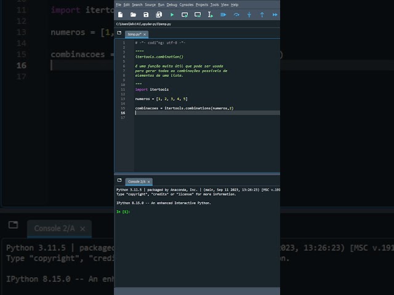Open the Run menu
The width and height of the screenshot is (394, 295).
161,5
